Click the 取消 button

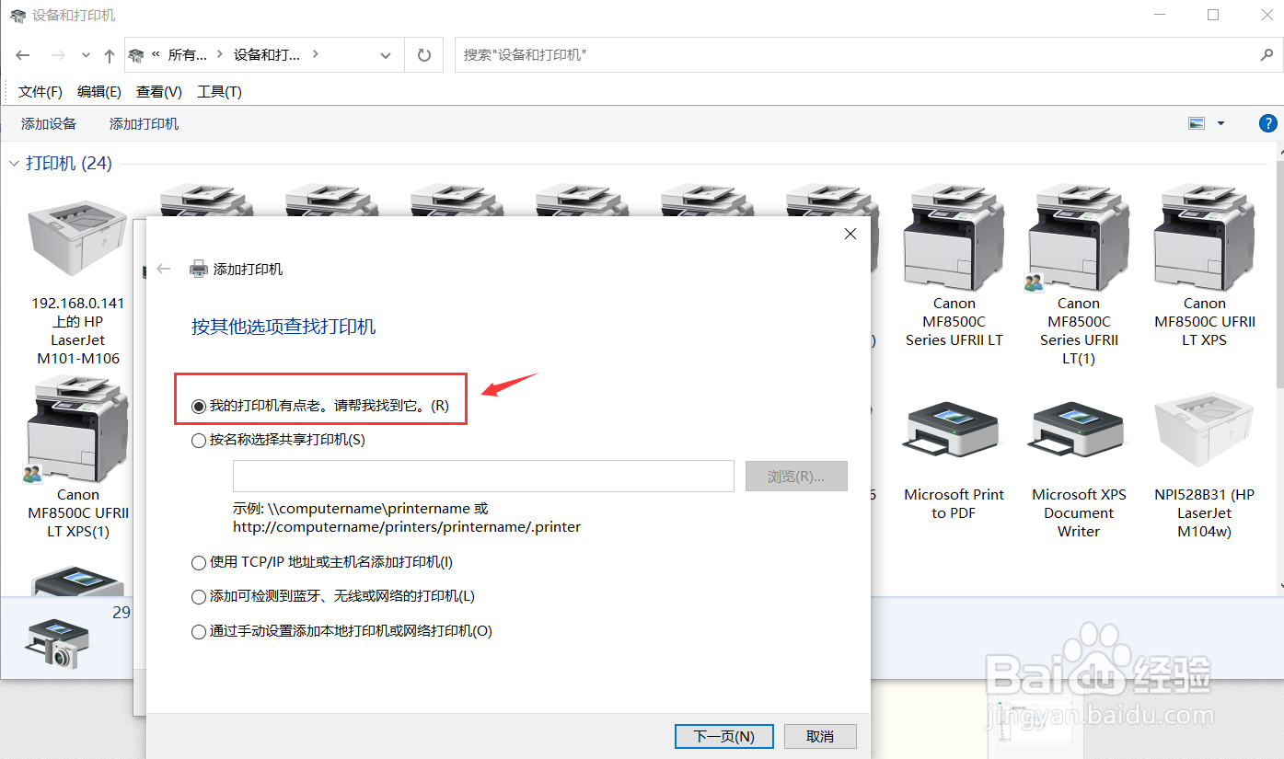[x=819, y=736]
